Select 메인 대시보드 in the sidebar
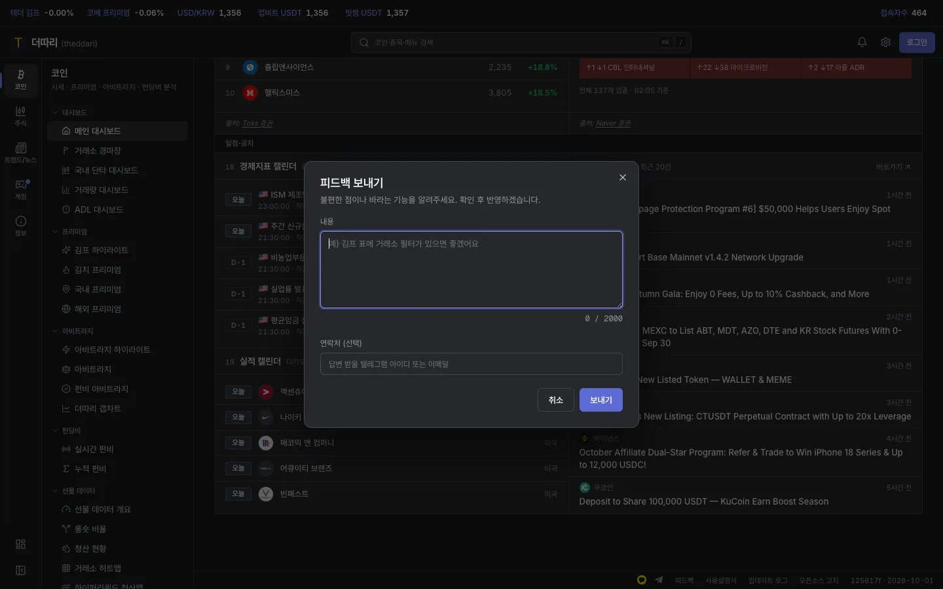This screenshot has height=589, width=943. click(118, 131)
